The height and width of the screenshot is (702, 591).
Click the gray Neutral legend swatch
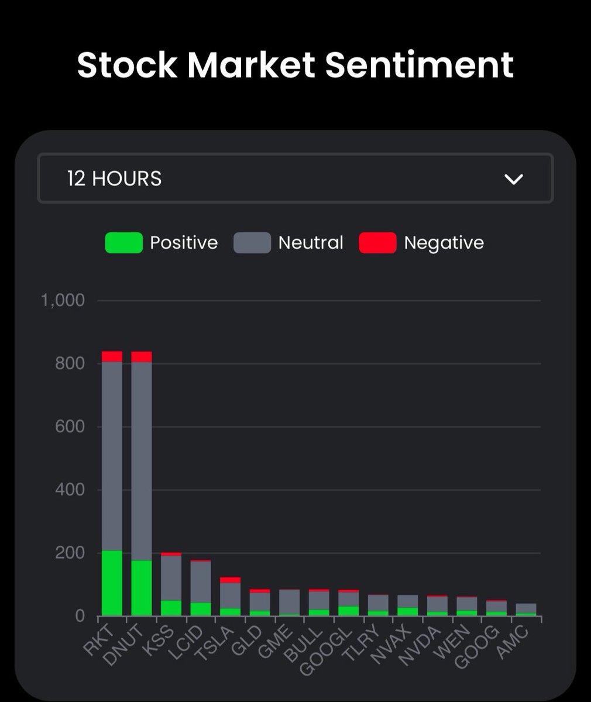(252, 243)
